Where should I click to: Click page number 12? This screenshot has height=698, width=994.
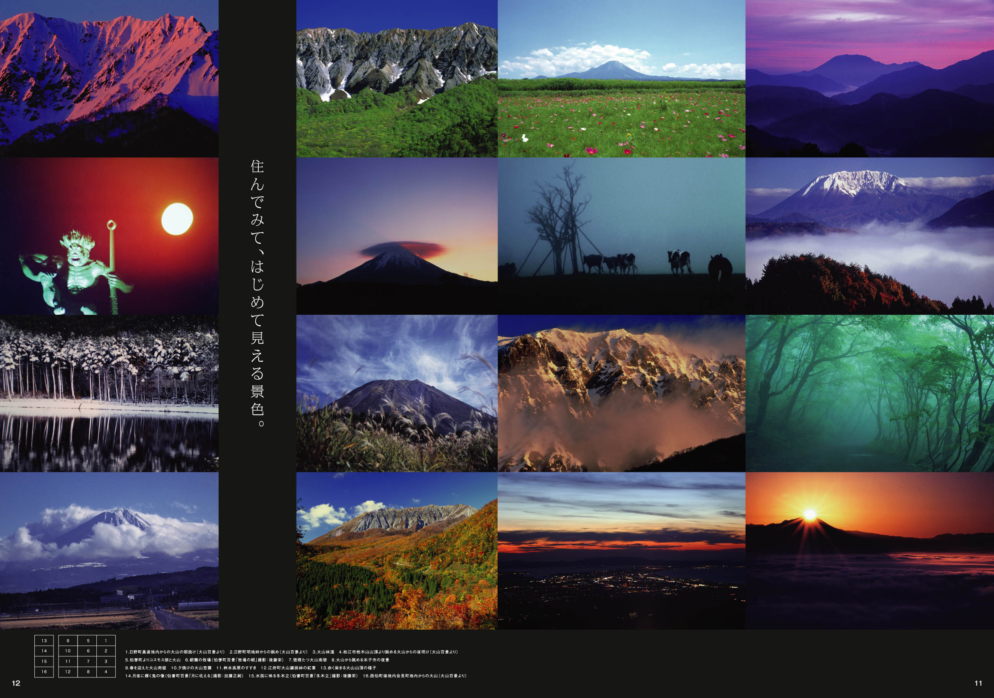16,683
